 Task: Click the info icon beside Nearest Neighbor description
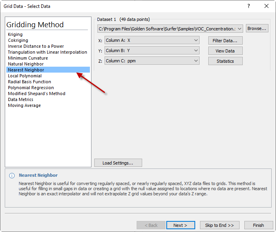coord(12,176)
